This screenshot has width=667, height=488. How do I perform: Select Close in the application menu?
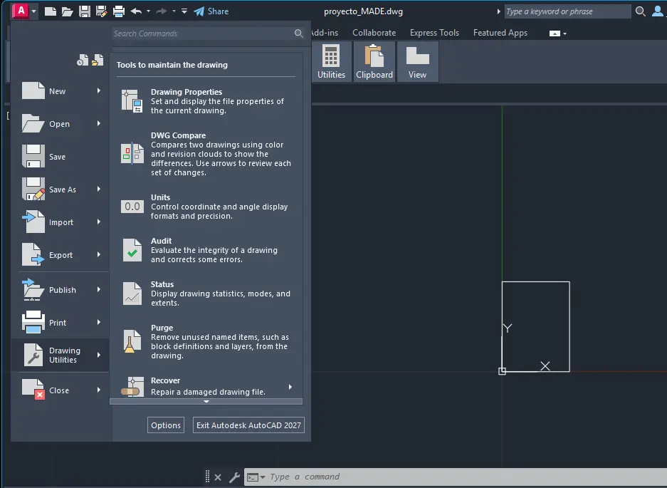[x=61, y=390]
